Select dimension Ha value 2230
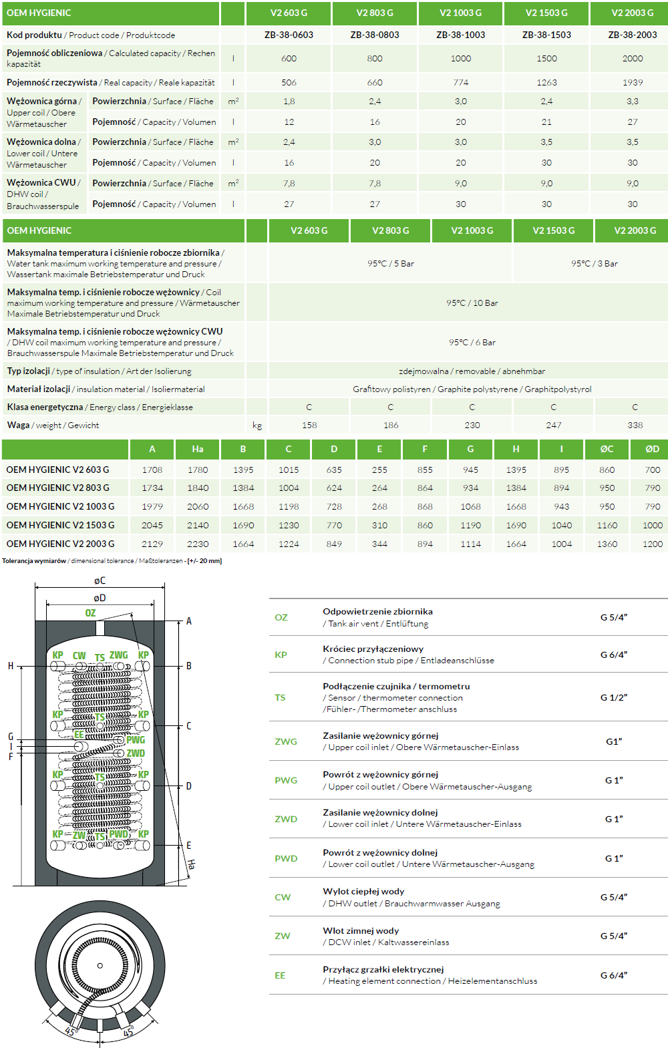The image size is (668, 1052). click(x=198, y=544)
